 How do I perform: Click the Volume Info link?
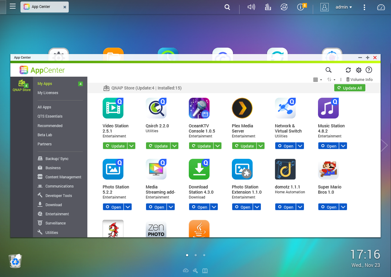coord(360,80)
